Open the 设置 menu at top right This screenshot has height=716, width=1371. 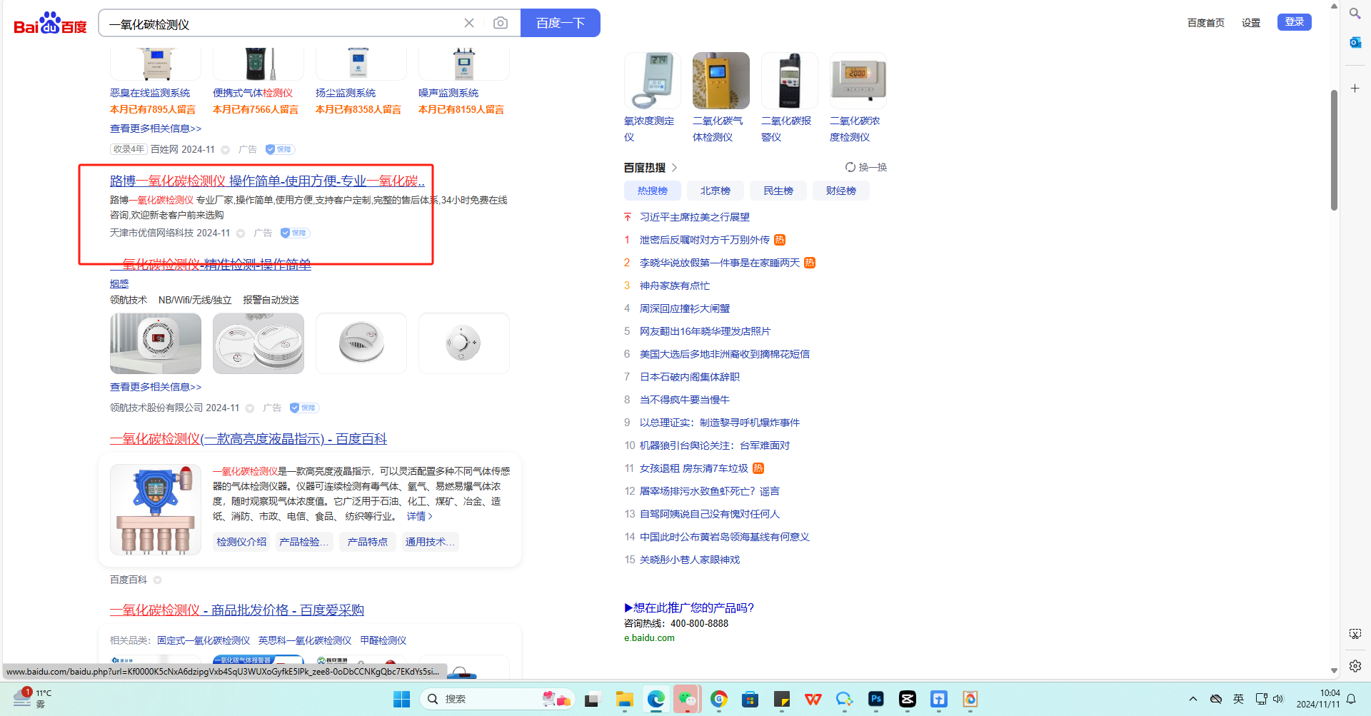click(1251, 23)
